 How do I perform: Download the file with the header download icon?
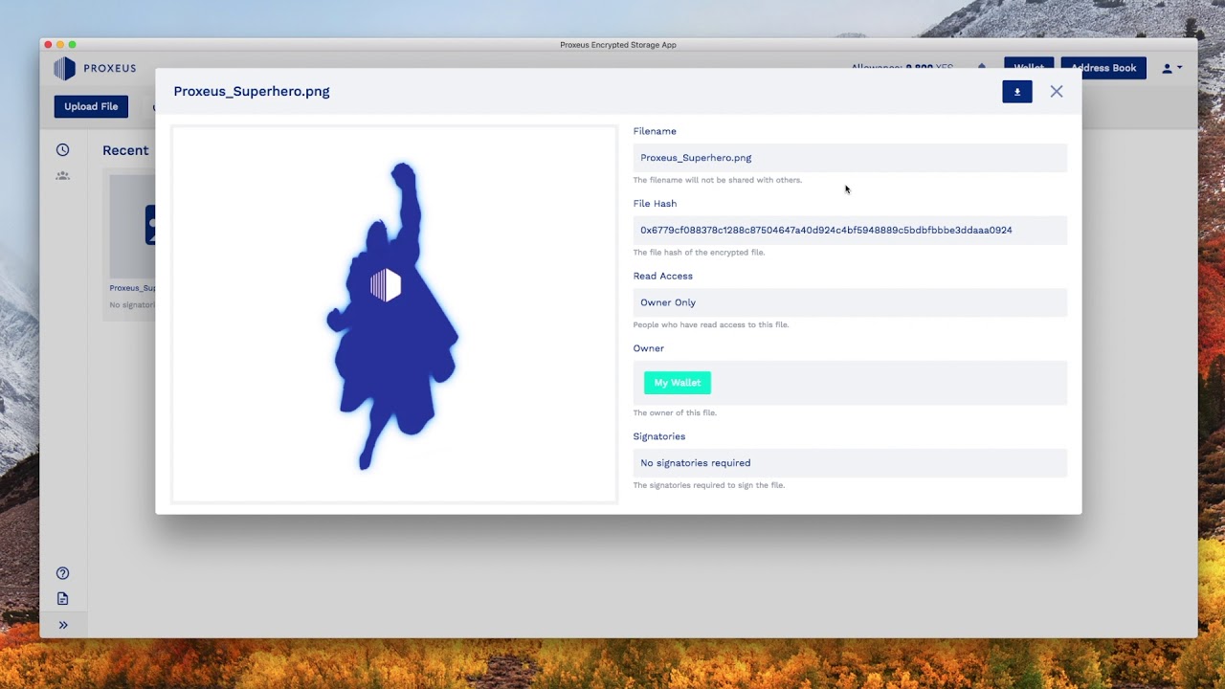pyautogui.click(x=1016, y=91)
